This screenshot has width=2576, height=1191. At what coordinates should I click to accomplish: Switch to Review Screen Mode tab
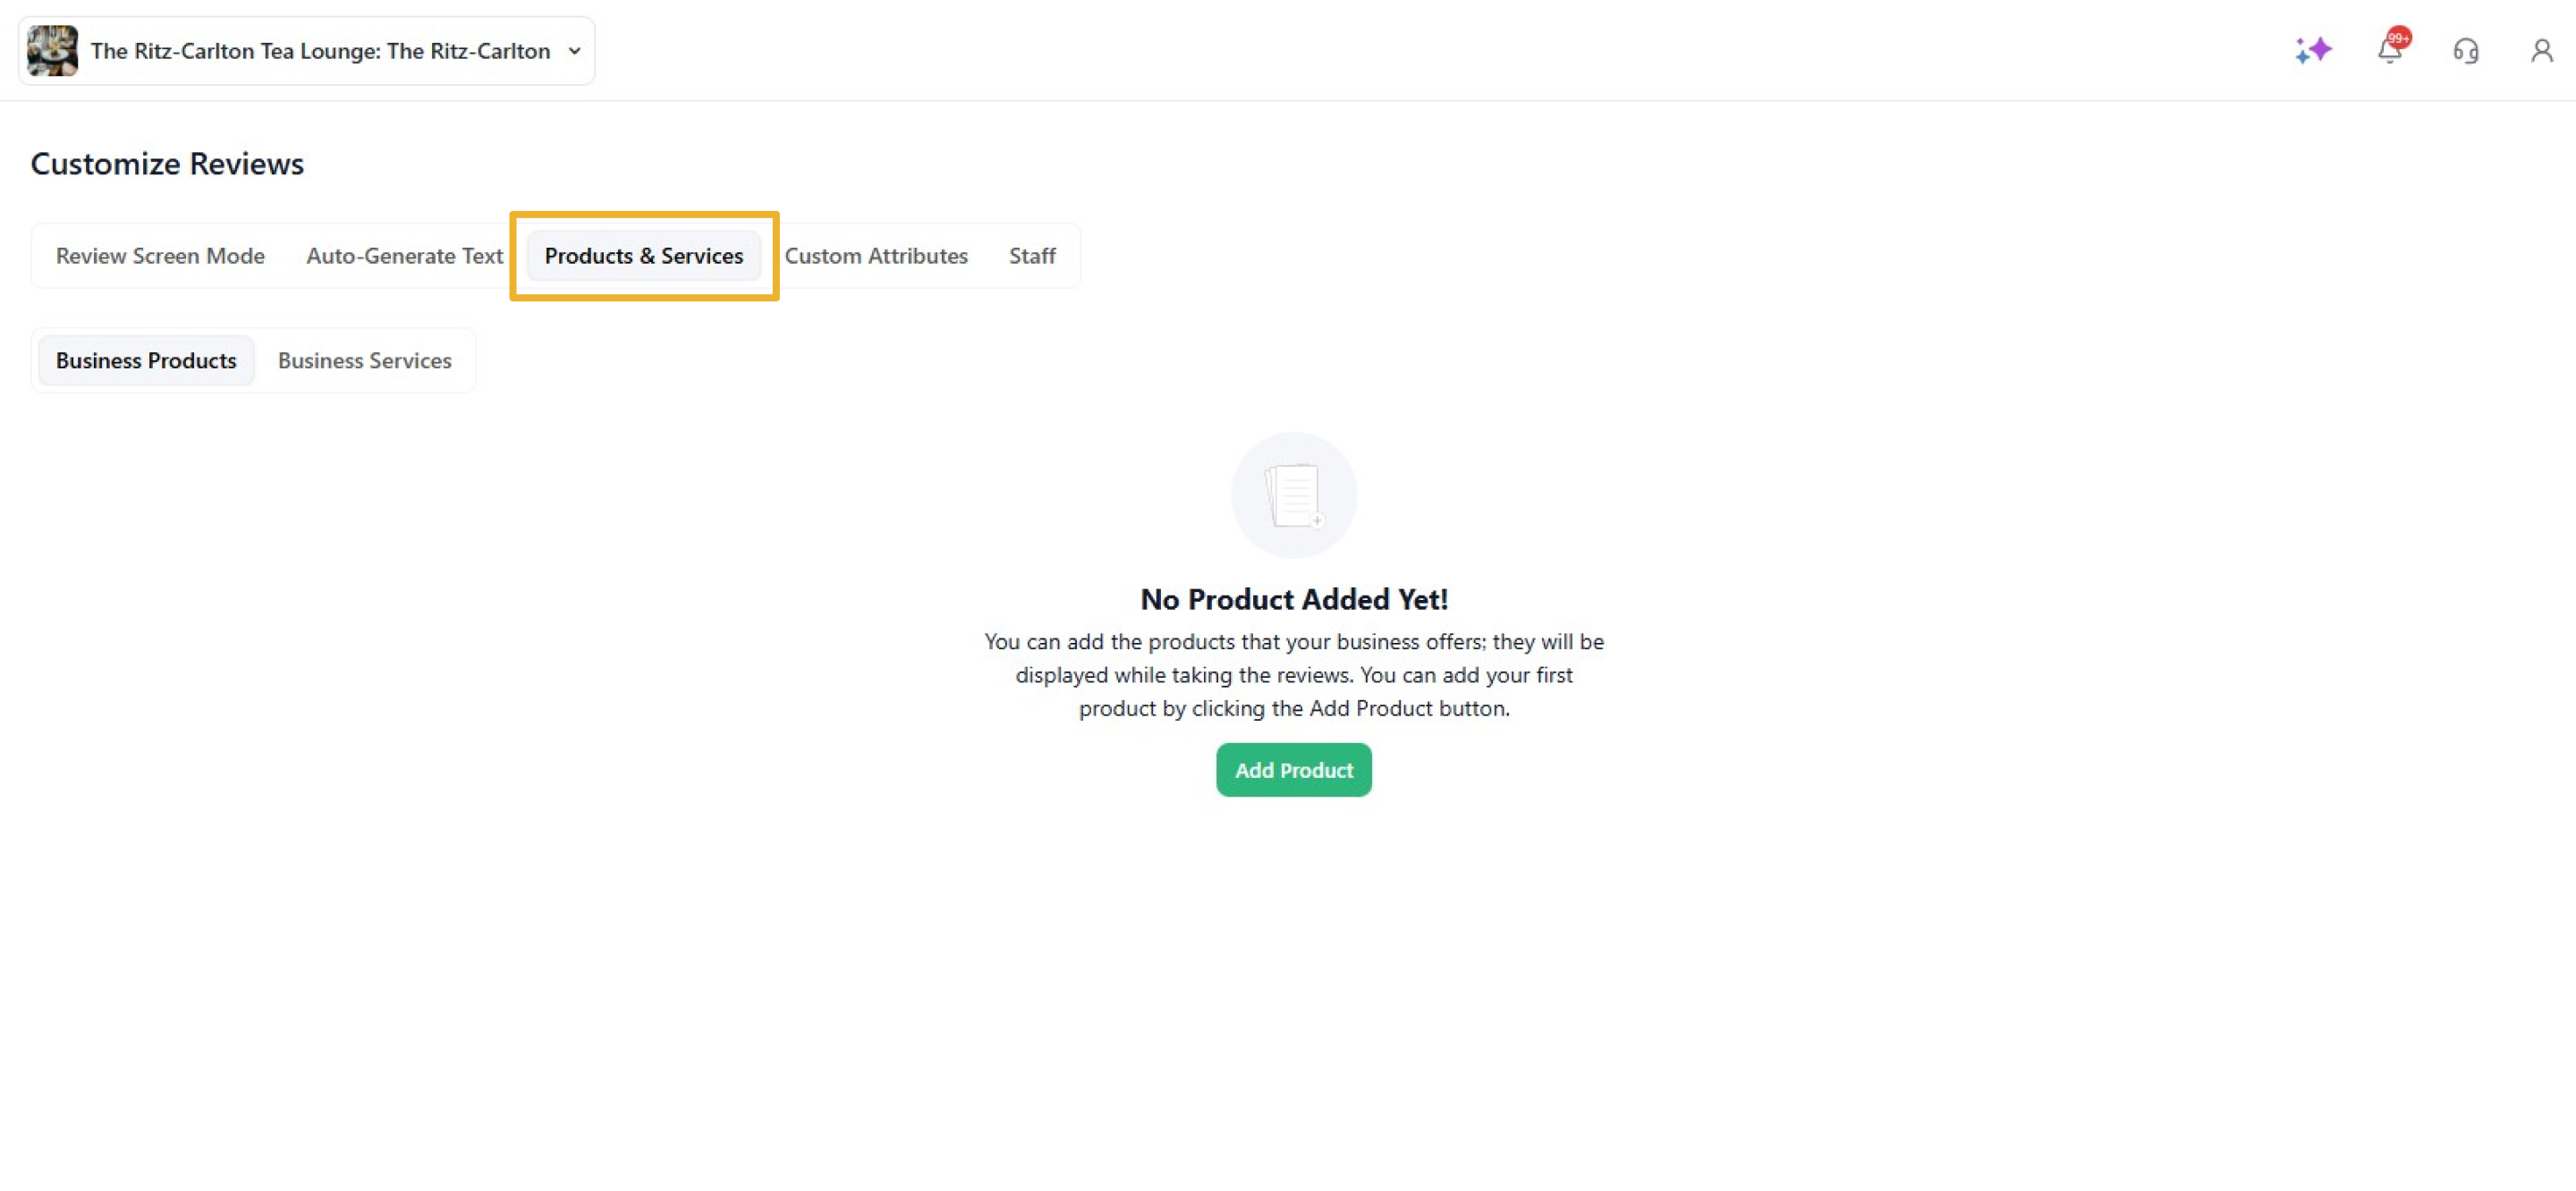click(160, 256)
